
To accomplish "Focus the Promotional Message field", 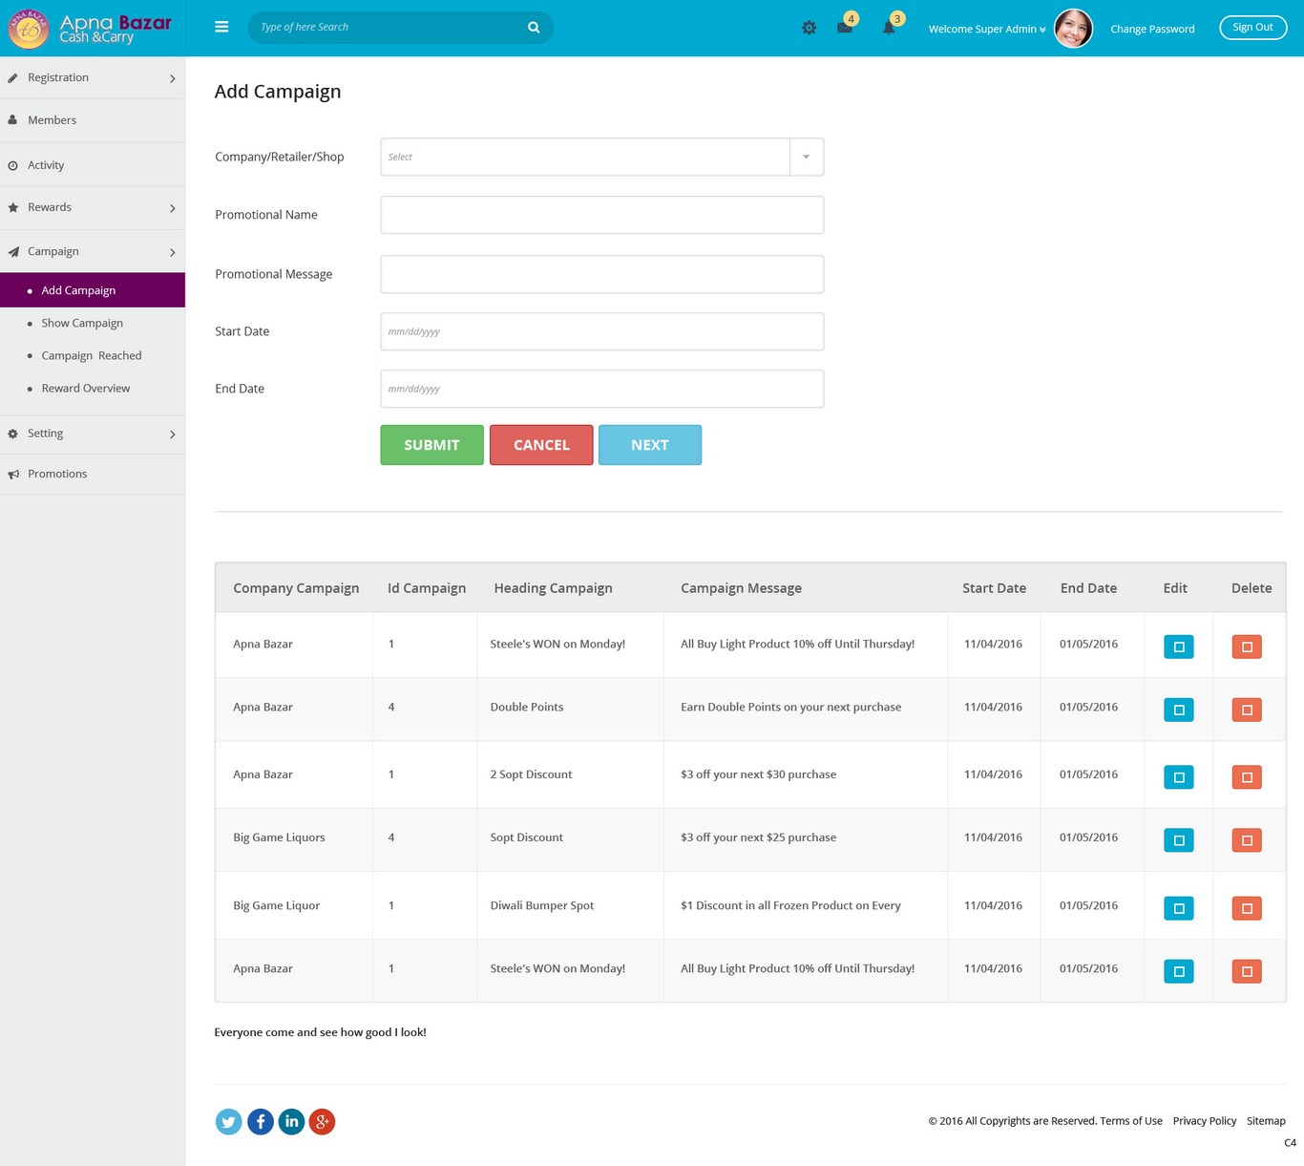I will tap(602, 274).
